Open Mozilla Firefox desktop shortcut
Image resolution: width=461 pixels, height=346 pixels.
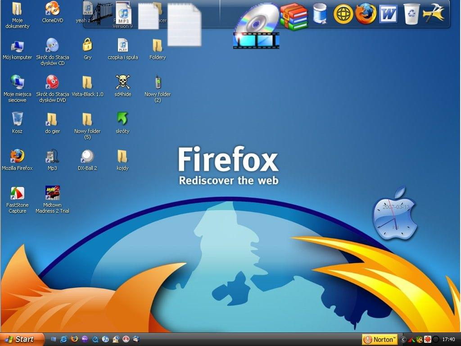pyautogui.click(x=17, y=156)
